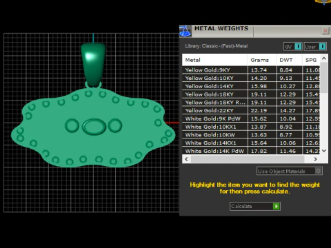Toggle the User library switch
331x248 pixels.
point(315,47)
